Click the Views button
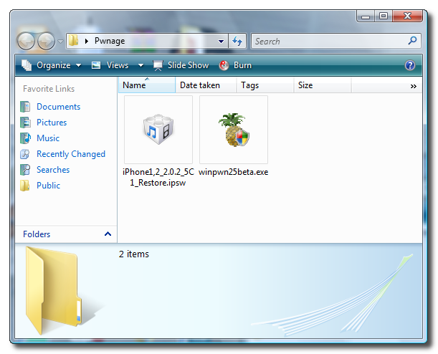This screenshot has height=354, width=438. [x=110, y=65]
